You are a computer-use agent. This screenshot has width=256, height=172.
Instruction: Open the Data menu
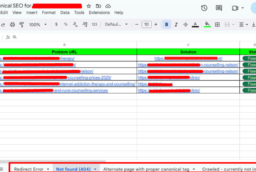[65, 12]
